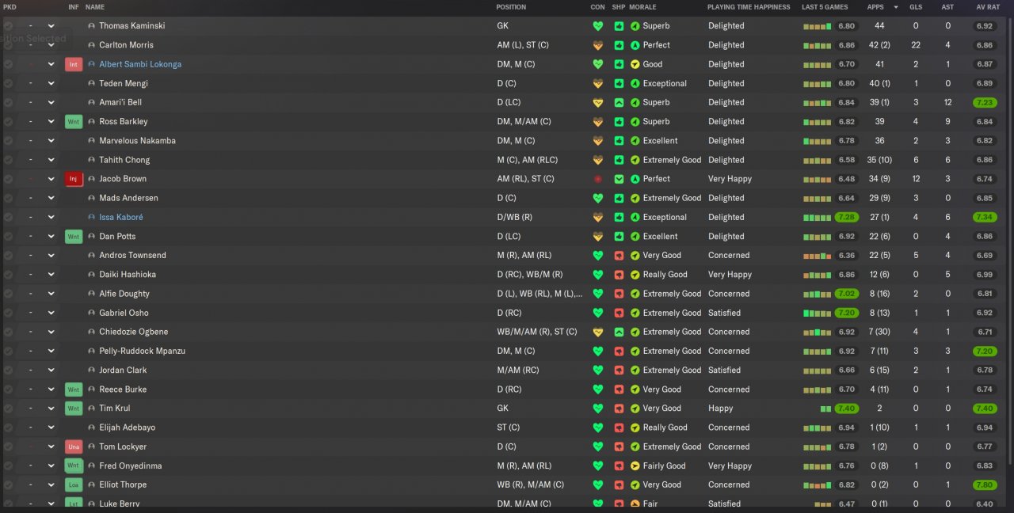Tick the pick checkbox for Thomas Kaminski
1014x513 pixels.
coord(8,26)
